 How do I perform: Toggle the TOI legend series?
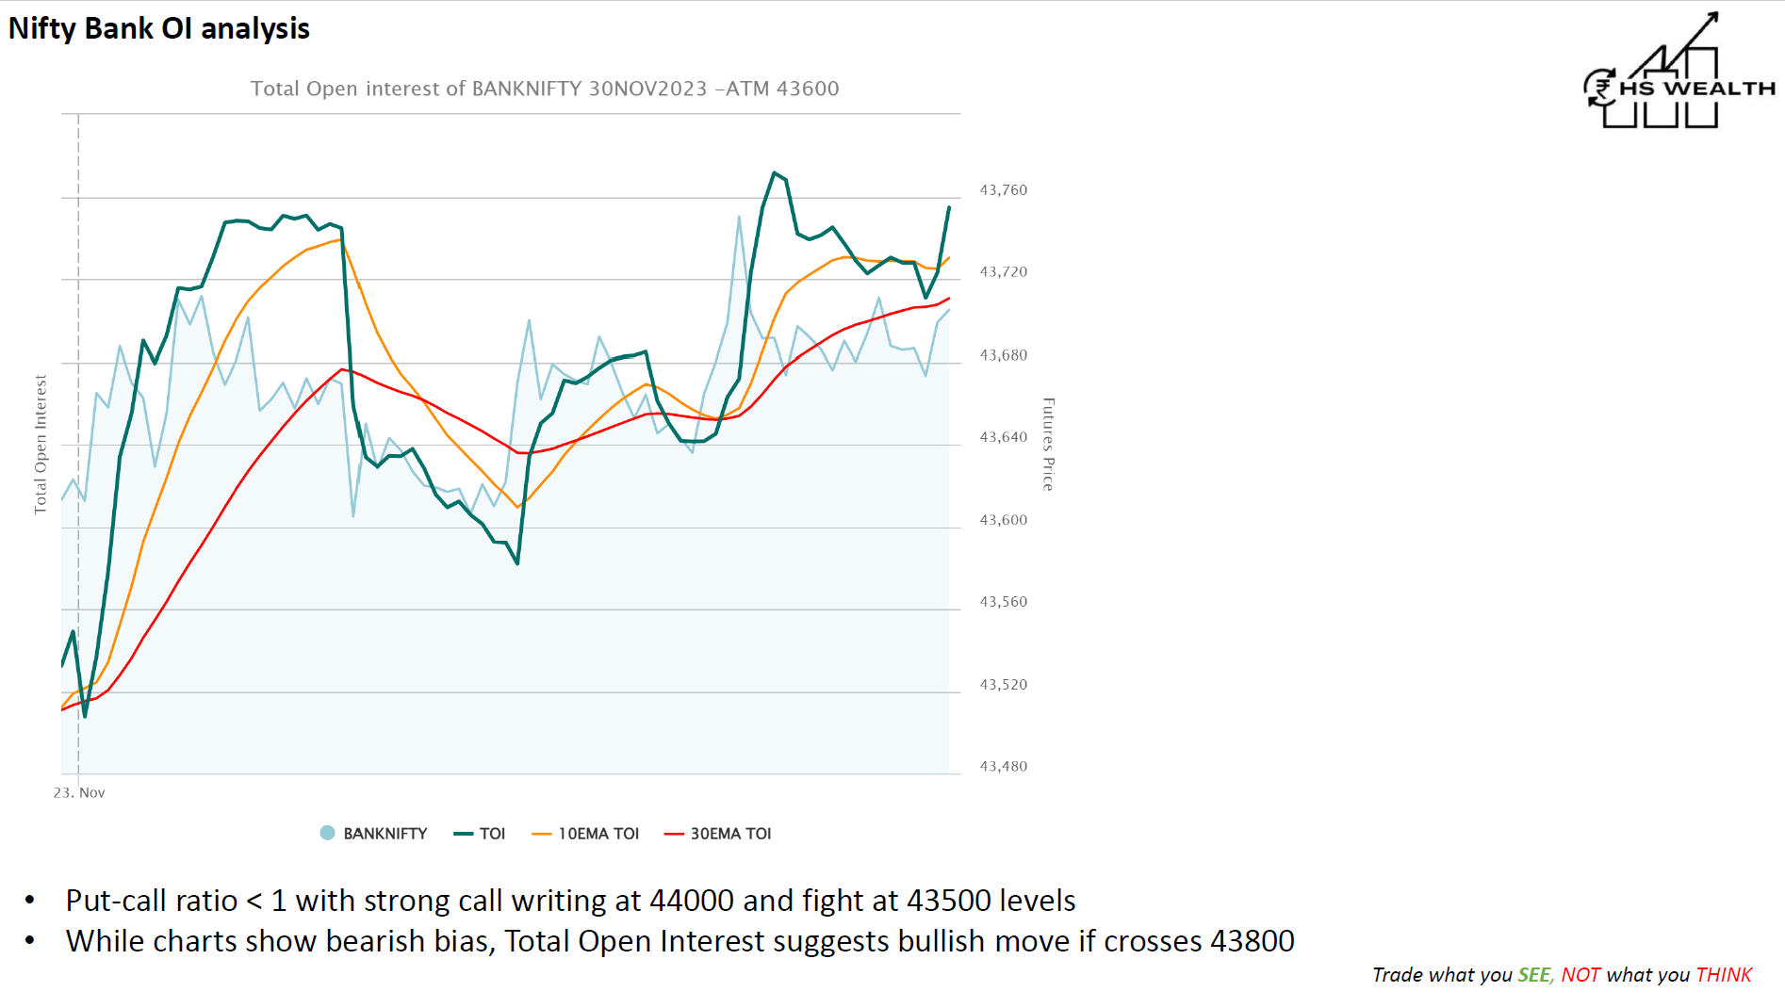(x=480, y=834)
